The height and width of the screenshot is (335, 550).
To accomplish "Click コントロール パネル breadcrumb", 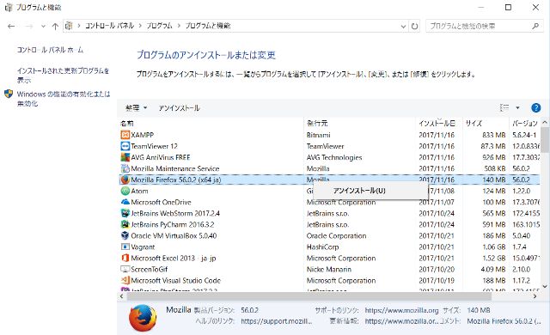I will click(109, 26).
